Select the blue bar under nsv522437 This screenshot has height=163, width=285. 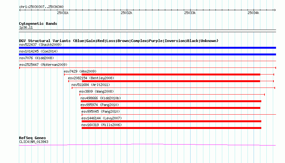147,48
